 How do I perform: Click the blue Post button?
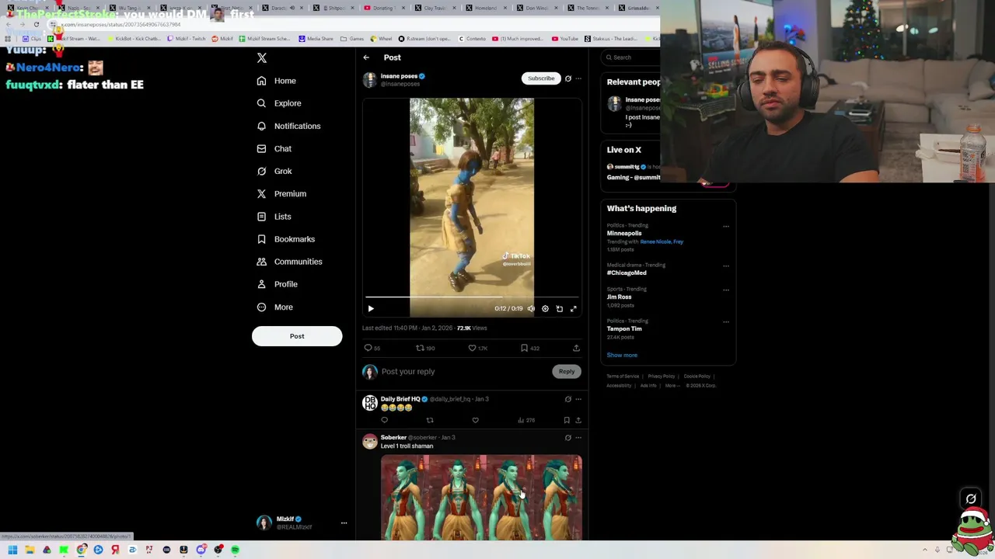[297, 336]
